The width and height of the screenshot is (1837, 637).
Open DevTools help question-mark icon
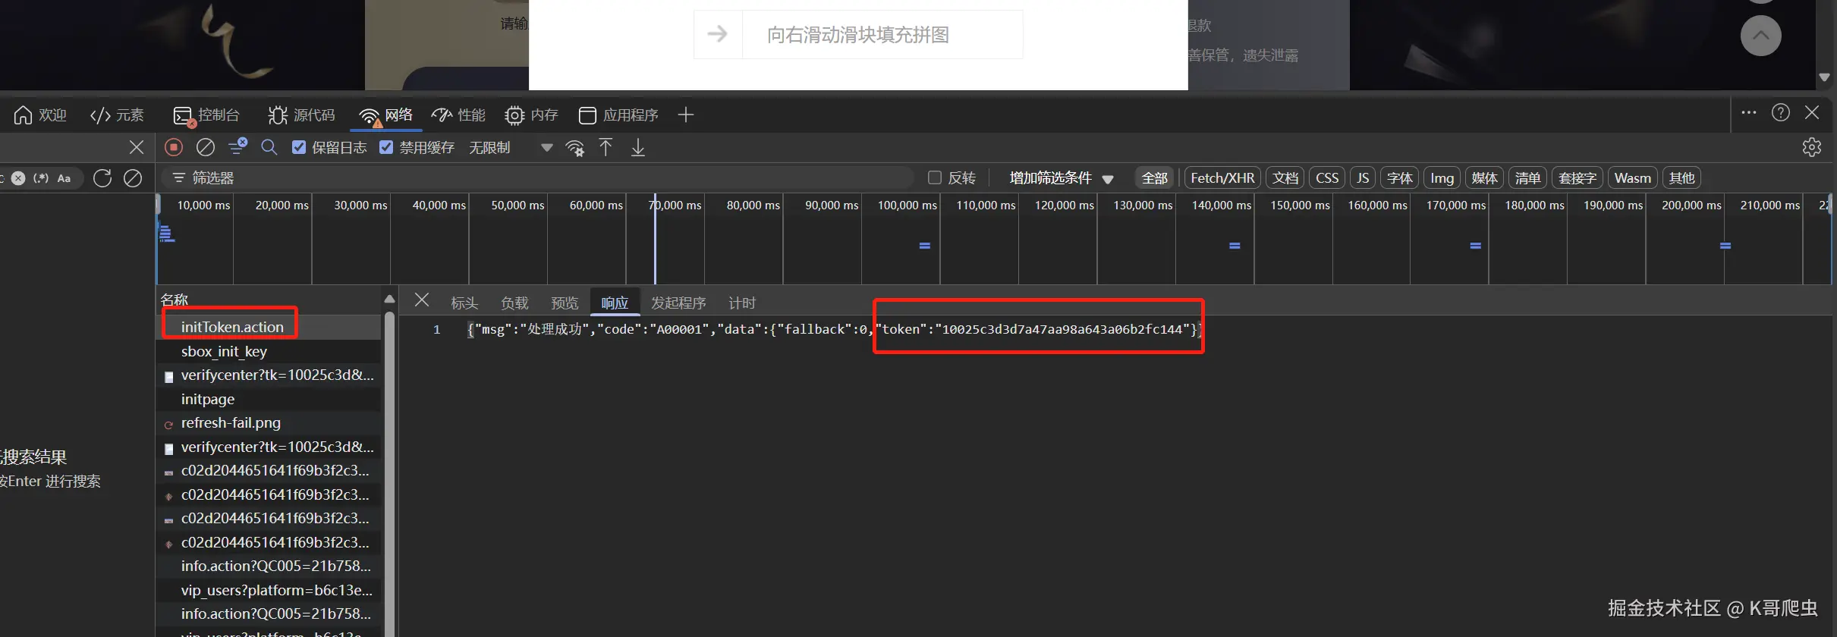tap(1781, 113)
